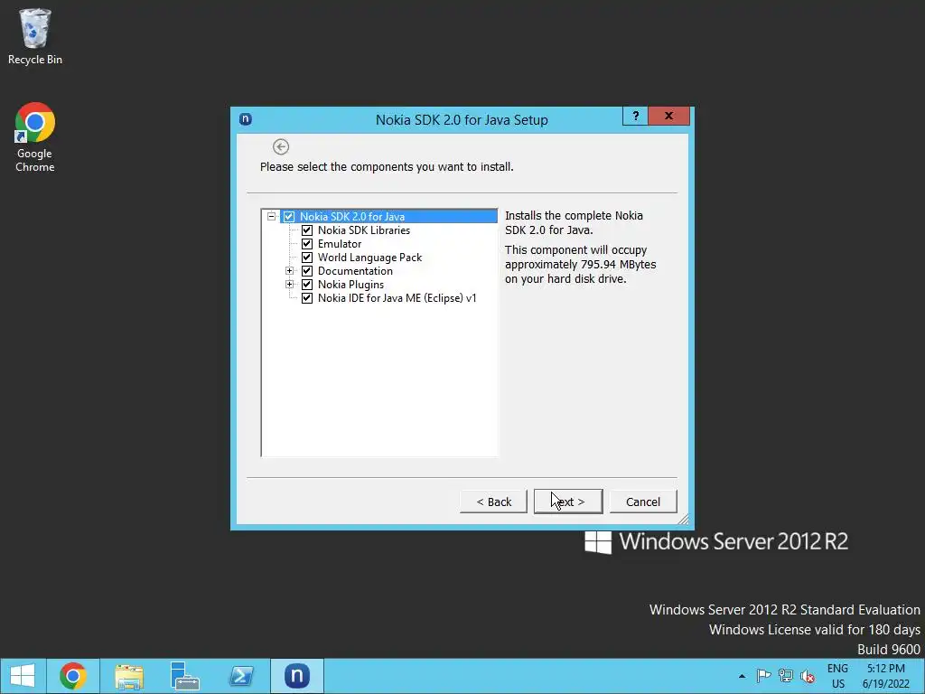
Task: Select the Nokia SDK Libraries row text
Action: 364,230
